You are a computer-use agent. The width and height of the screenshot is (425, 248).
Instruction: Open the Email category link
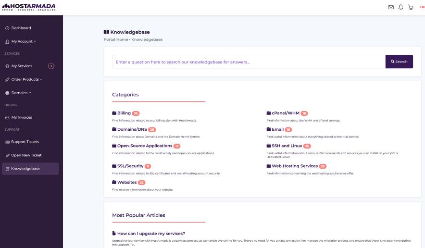(278, 129)
